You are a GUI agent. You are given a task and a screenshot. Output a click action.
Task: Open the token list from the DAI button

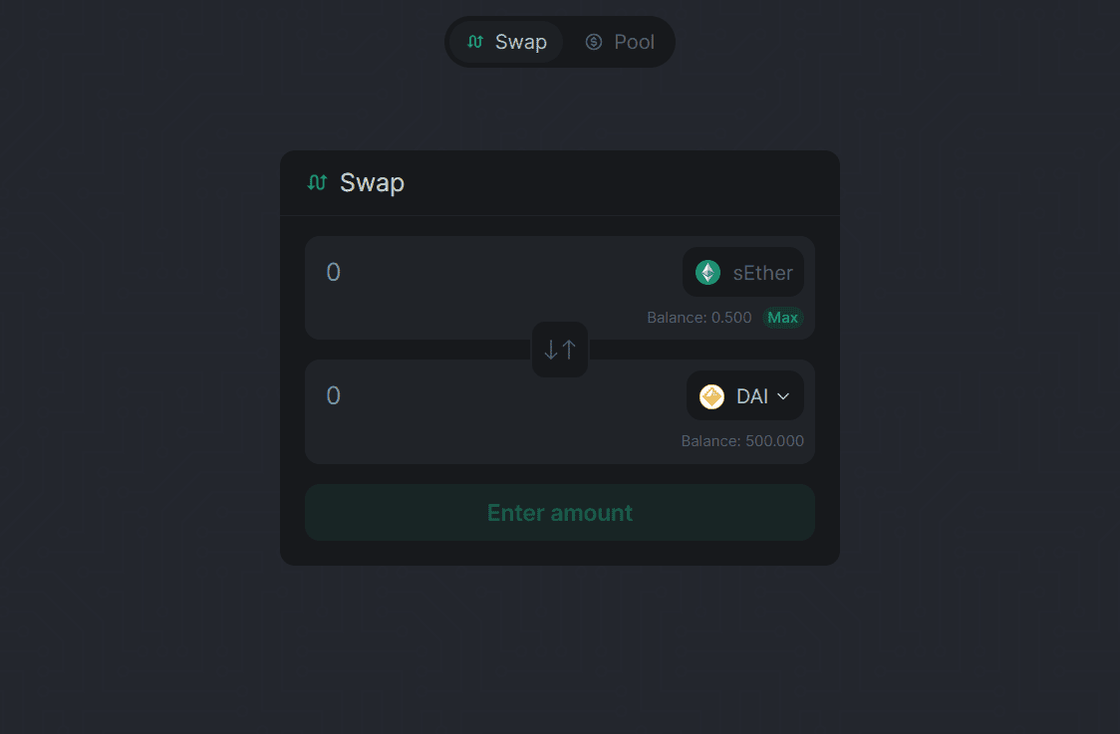pos(744,395)
